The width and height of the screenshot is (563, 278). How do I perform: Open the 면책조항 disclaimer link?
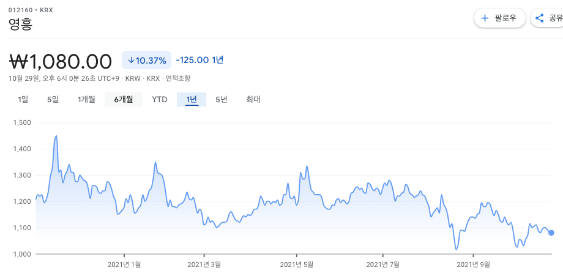point(178,78)
